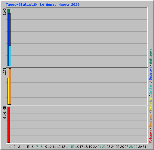Image resolution: width=154 pixels, height=150 pixels.
Task: Click day 23 on the x-axis
Action: [108, 147]
